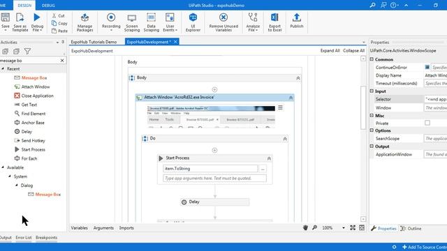Open User Events menu
Viewport: 447px width, 251px height.
[170, 22]
